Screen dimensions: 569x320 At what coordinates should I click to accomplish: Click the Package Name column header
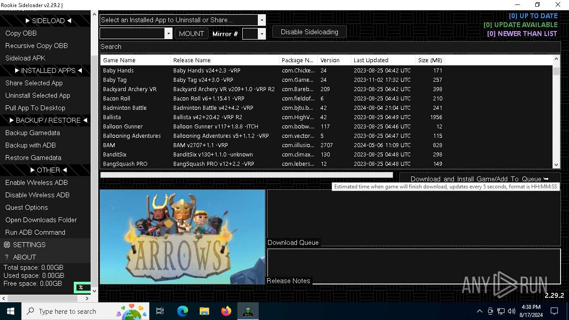pos(298,60)
